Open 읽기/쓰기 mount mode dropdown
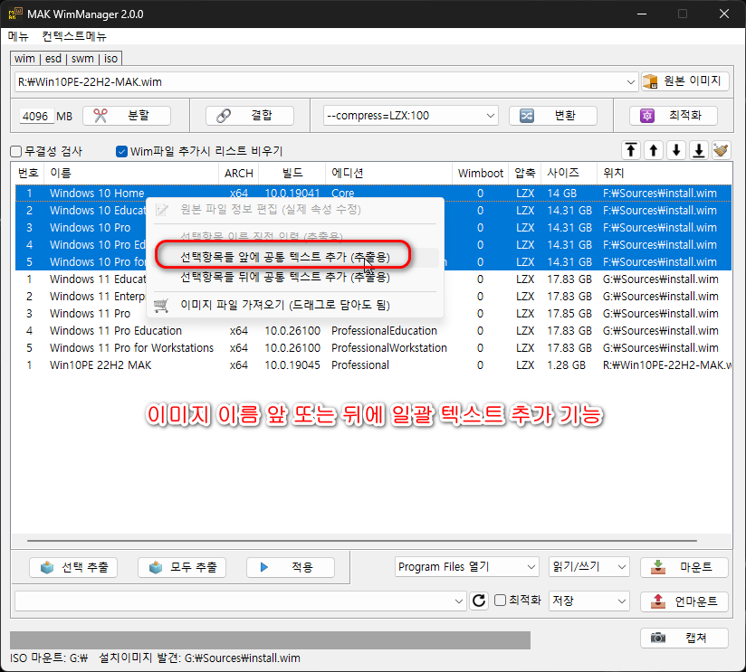 click(589, 567)
